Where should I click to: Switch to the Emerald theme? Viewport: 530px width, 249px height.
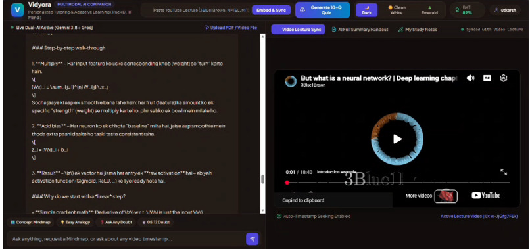(429, 10)
